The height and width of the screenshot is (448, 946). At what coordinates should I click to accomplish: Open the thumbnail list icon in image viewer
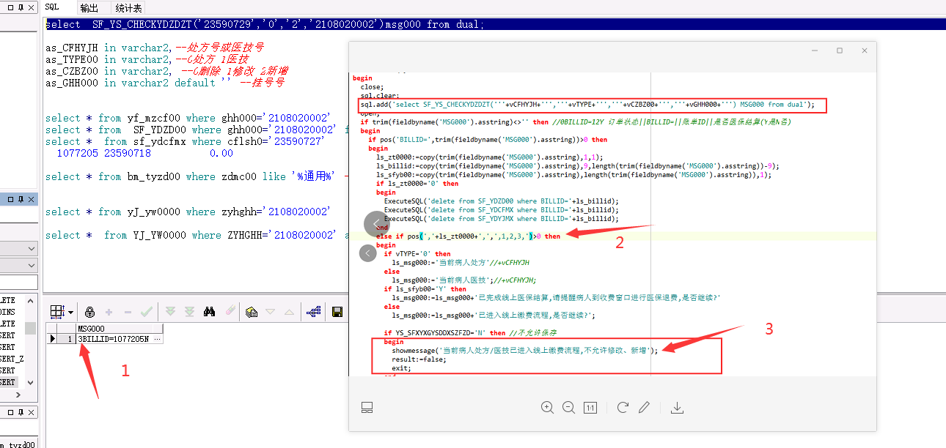click(x=367, y=407)
